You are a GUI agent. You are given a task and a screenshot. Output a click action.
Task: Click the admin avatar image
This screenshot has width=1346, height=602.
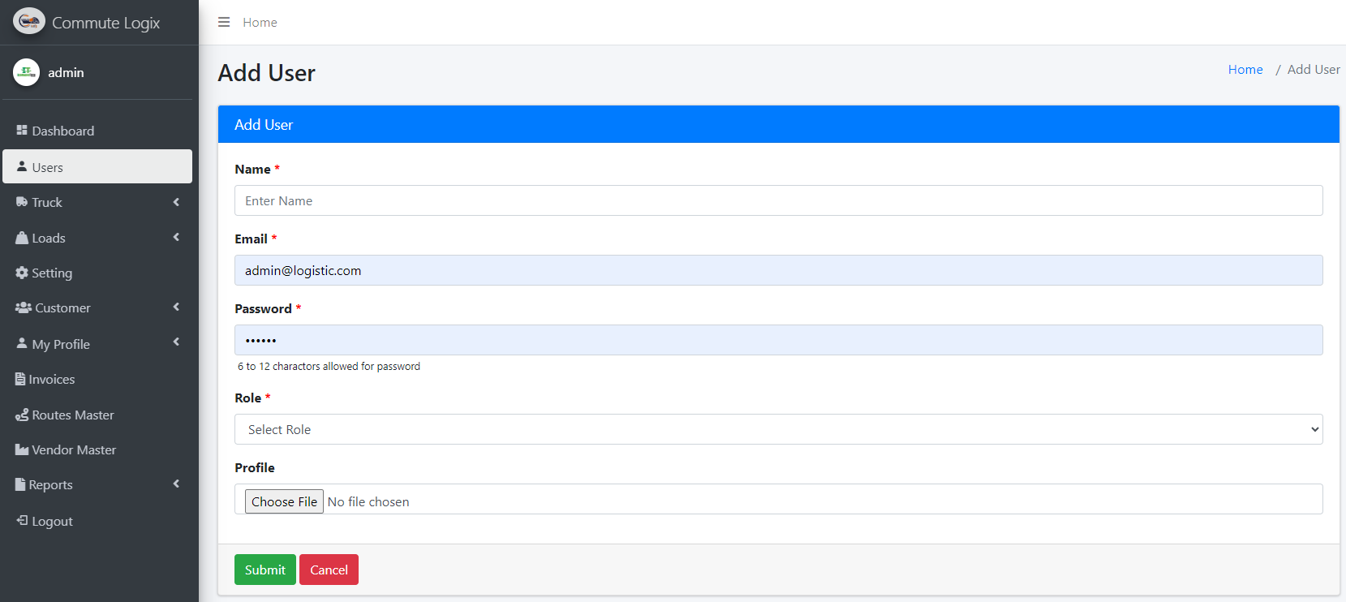click(x=26, y=72)
